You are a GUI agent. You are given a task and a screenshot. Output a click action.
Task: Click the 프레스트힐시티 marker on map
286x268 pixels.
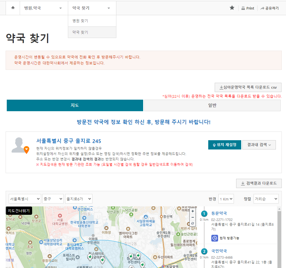[x=78, y=257]
